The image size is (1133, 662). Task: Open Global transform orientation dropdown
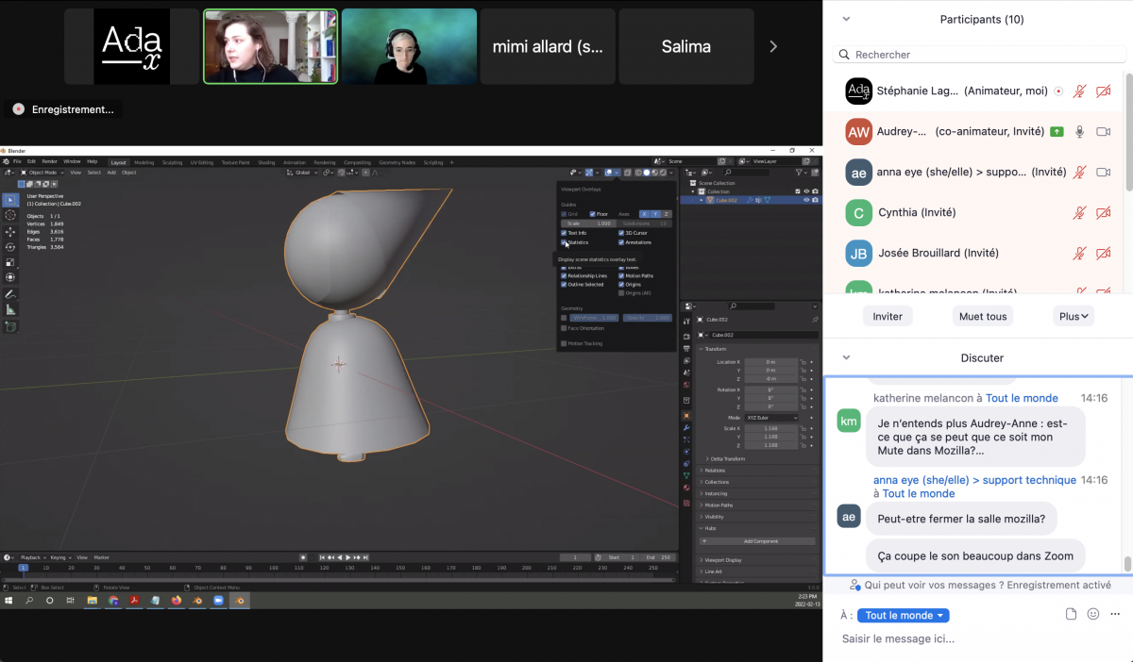(x=303, y=173)
